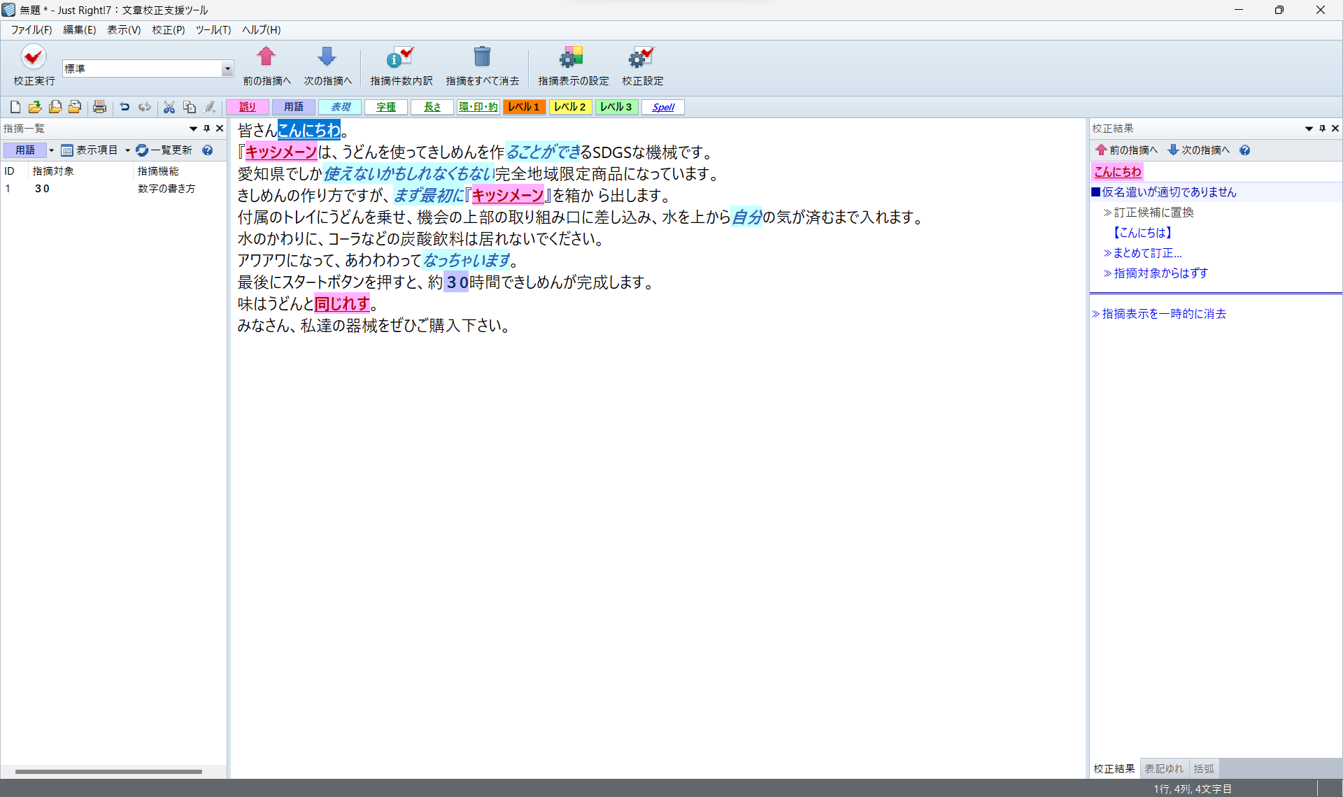Toggle the Spell filter button
Image resolution: width=1343 pixels, height=797 pixels.
tap(663, 107)
